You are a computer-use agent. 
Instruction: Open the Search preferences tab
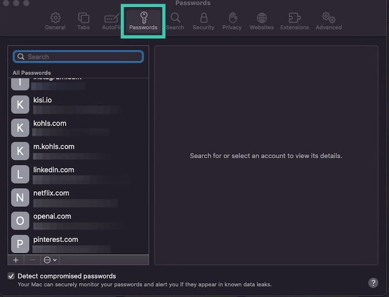click(175, 21)
